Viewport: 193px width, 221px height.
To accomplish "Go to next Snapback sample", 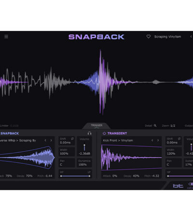I will pyautogui.click(x=51, y=140).
